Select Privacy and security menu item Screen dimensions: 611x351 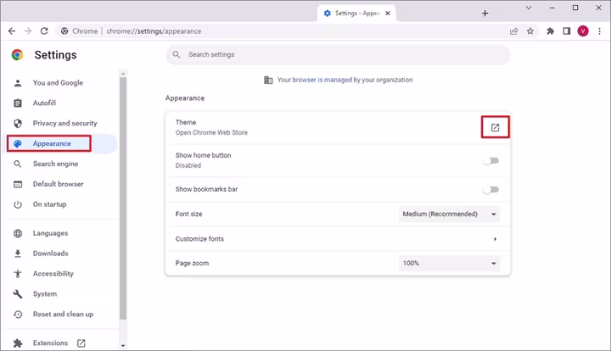coord(64,124)
